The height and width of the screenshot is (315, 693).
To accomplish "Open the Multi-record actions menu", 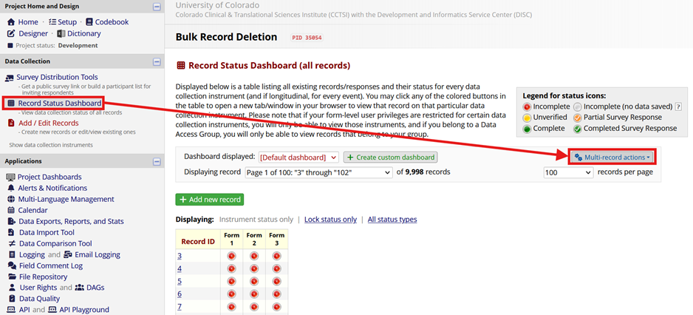I will (x=612, y=157).
